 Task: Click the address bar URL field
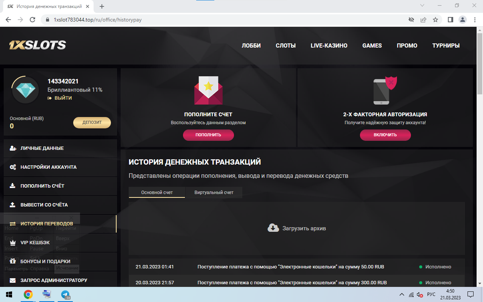pos(226,20)
